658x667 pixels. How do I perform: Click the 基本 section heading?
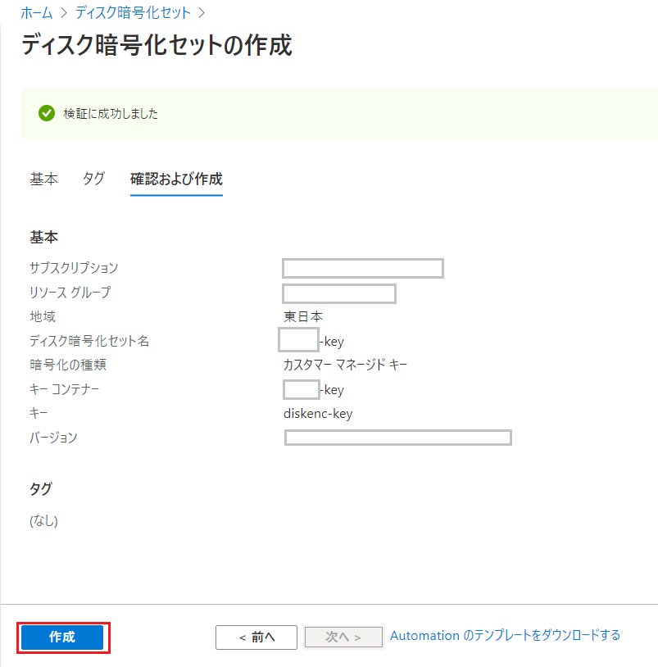point(43,237)
